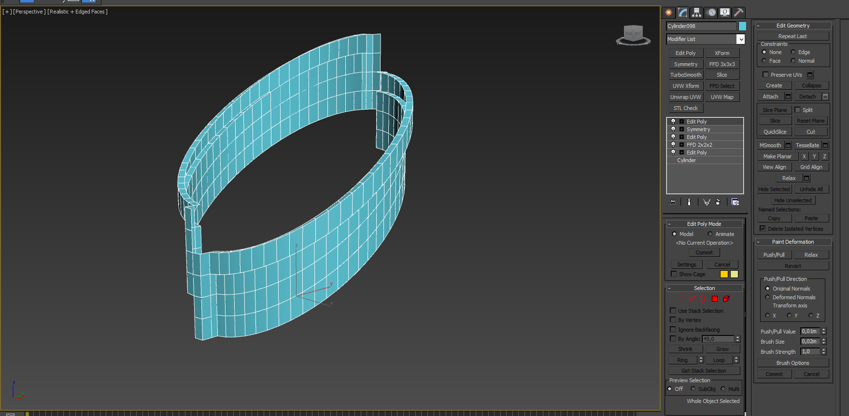Select the Animate radio button
Screen dimensions: 849x416
[710, 234]
